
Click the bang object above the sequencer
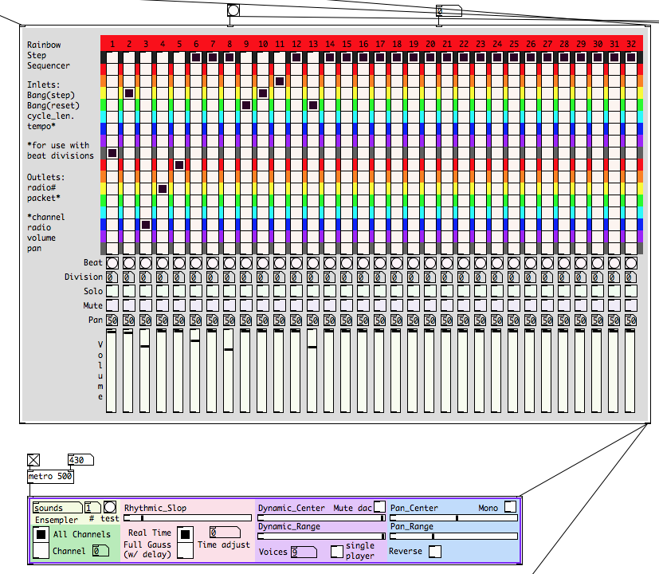pyautogui.click(x=233, y=10)
